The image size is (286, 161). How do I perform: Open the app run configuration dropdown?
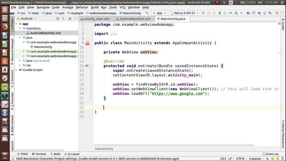(x=159, y=13)
